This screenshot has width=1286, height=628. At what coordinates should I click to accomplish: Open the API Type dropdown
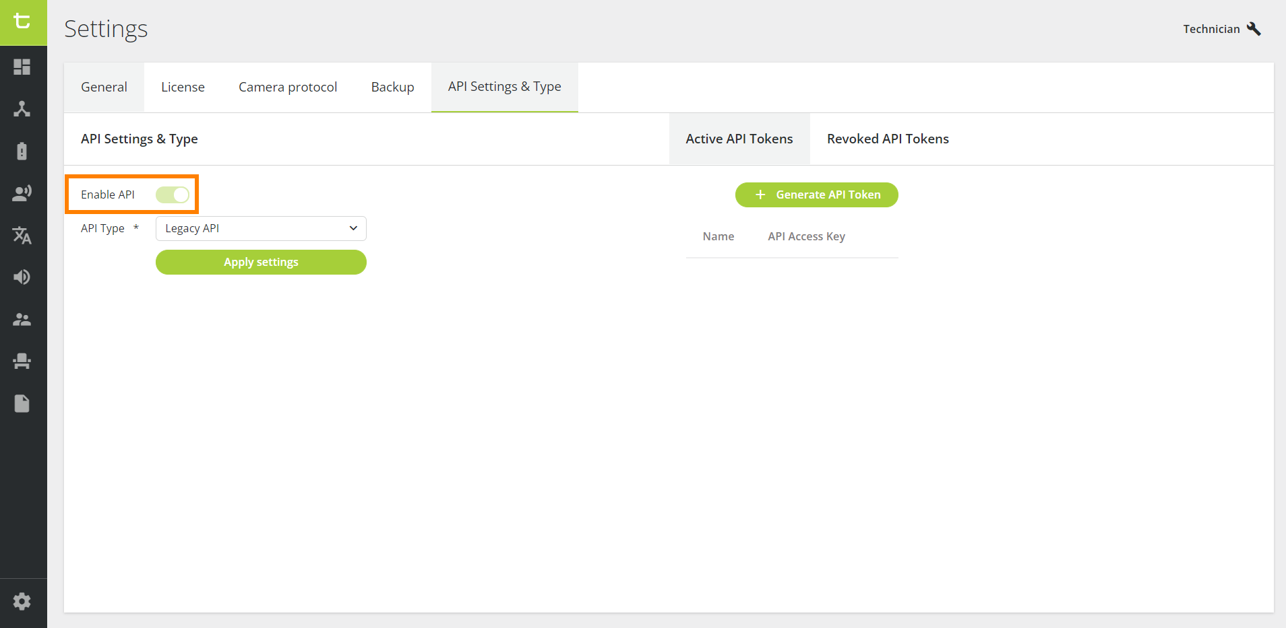260,228
